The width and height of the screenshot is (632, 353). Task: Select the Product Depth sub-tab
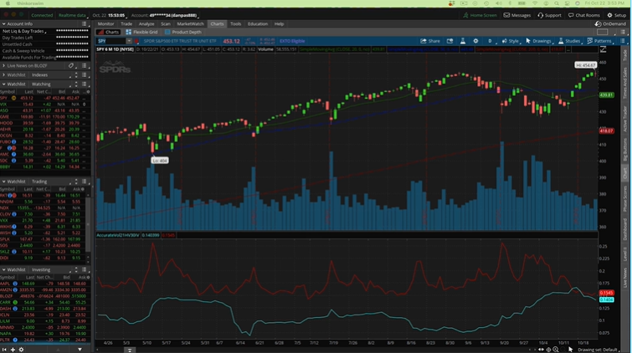click(x=183, y=32)
